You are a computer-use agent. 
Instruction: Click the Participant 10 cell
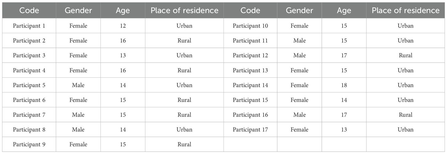coord(250,26)
